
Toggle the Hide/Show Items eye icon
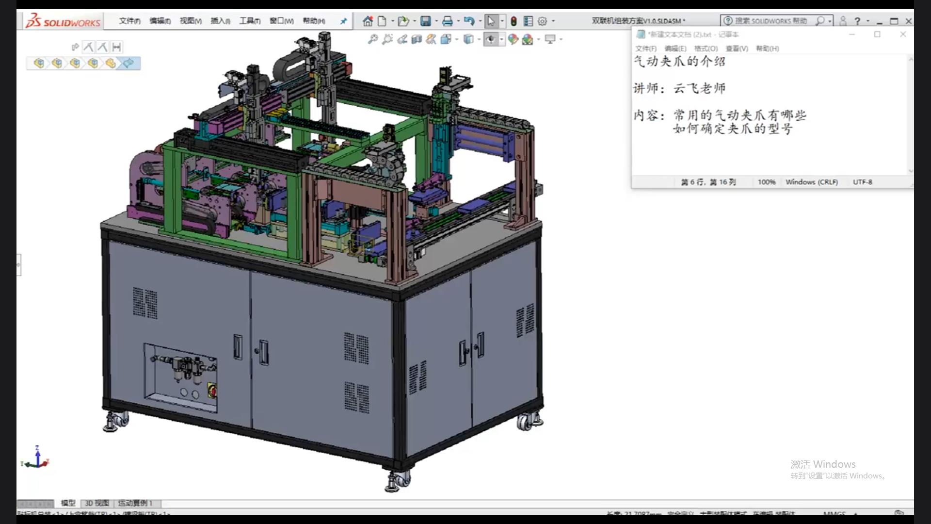pyautogui.click(x=491, y=39)
